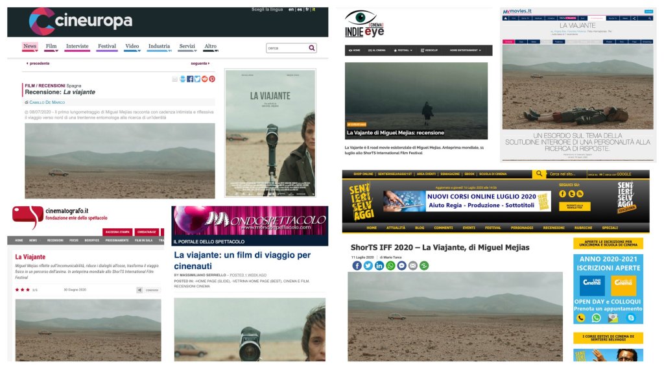The image size is (664, 369).
Task: Share the Cineuropa review on Pinterest
Action: 212,79
